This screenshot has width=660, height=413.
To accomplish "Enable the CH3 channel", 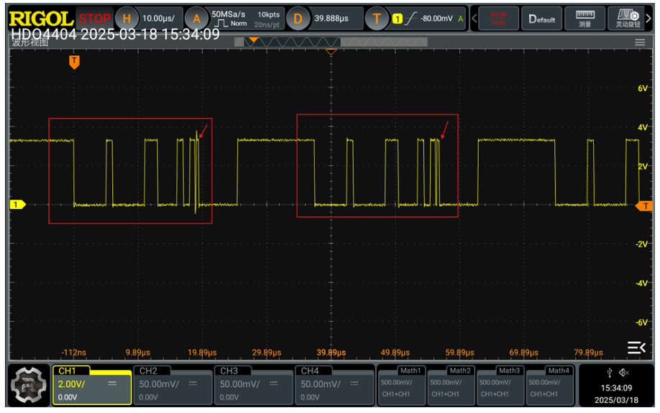I will pos(253,385).
